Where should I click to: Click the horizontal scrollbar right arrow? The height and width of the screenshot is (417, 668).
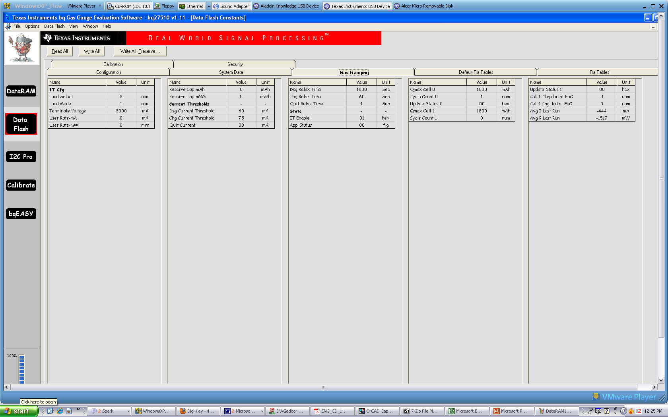tap(654, 387)
